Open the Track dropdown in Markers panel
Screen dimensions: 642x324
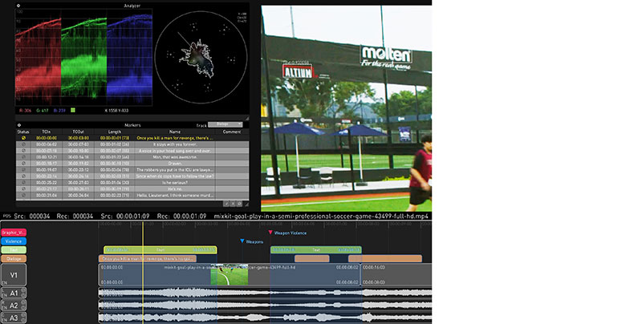223,124
